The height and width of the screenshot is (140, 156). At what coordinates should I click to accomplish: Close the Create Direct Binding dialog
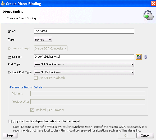[153, 4]
